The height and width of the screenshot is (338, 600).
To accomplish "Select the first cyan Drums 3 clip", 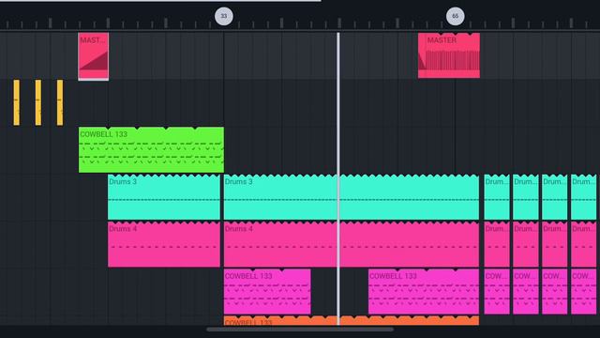I will (x=164, y=197).
